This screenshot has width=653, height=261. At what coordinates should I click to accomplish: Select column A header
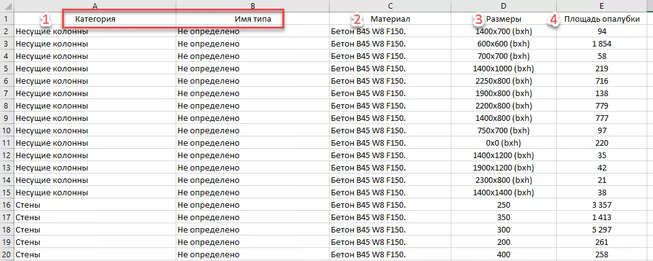94,5
